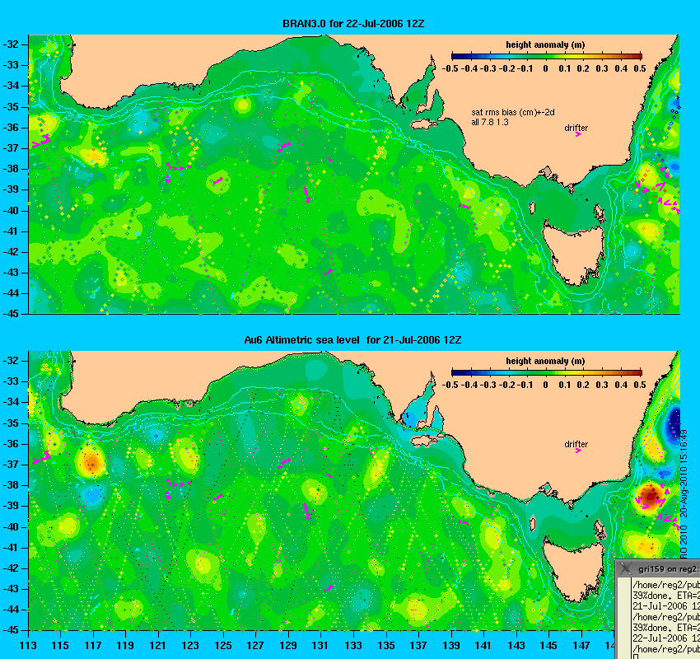Click 'height anomaly (m)' label in the BRAN3.0 panel

545,44
